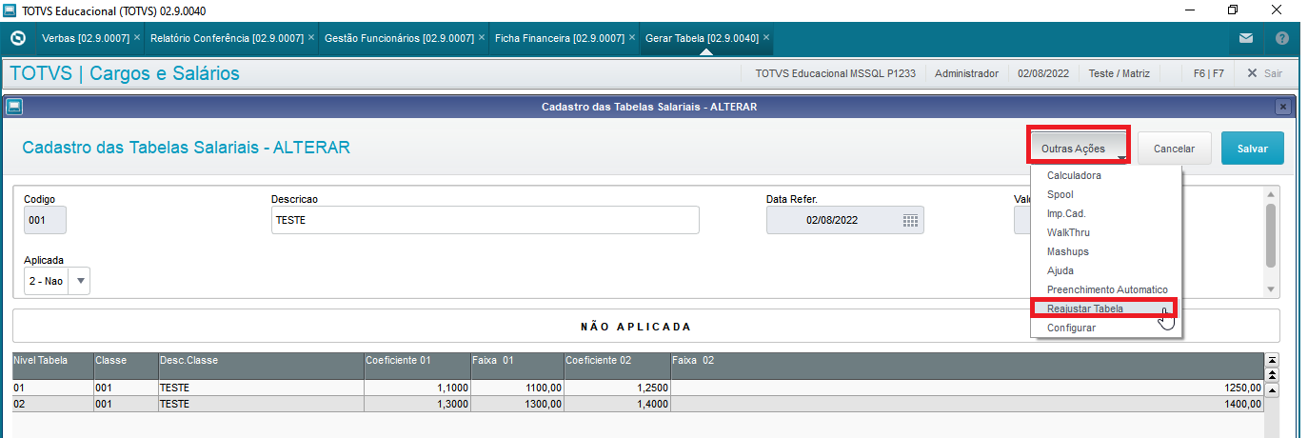Screen dimensions: 1308x438
Task: Select cell with value 1100,00
Action: (517, 388)
